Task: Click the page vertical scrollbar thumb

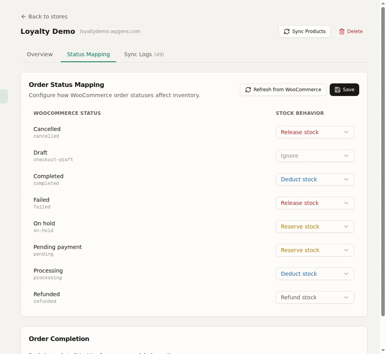Action: click(383, 162)
